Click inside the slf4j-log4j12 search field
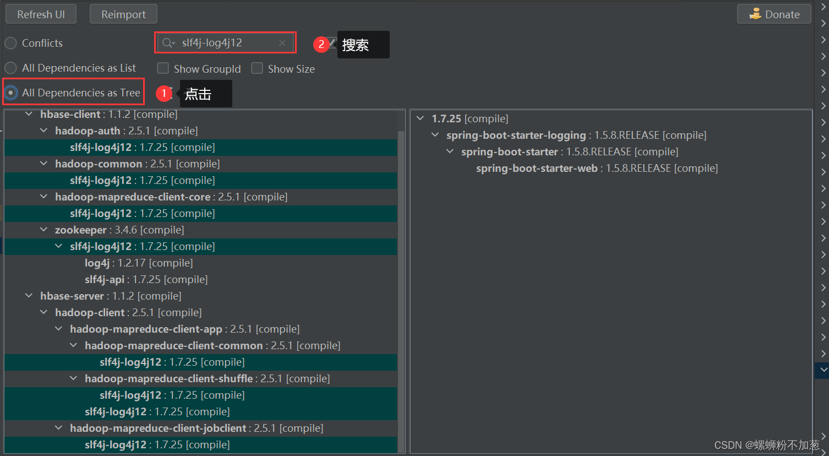The width and height of the screenshot is (829, 456). click(x=226, y=42)
